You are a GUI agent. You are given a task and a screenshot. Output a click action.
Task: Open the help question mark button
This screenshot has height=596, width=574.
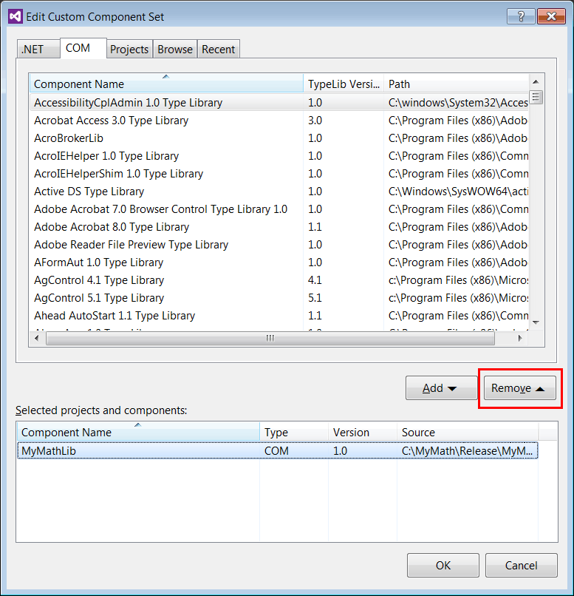pos(521,16)
